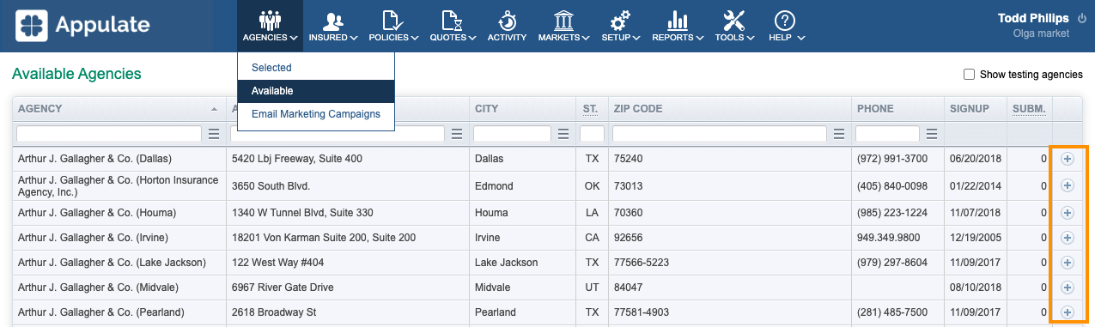Open the Policies menu
The width and height of the screenshot is (1095, 327).
(x=393, y=26)
